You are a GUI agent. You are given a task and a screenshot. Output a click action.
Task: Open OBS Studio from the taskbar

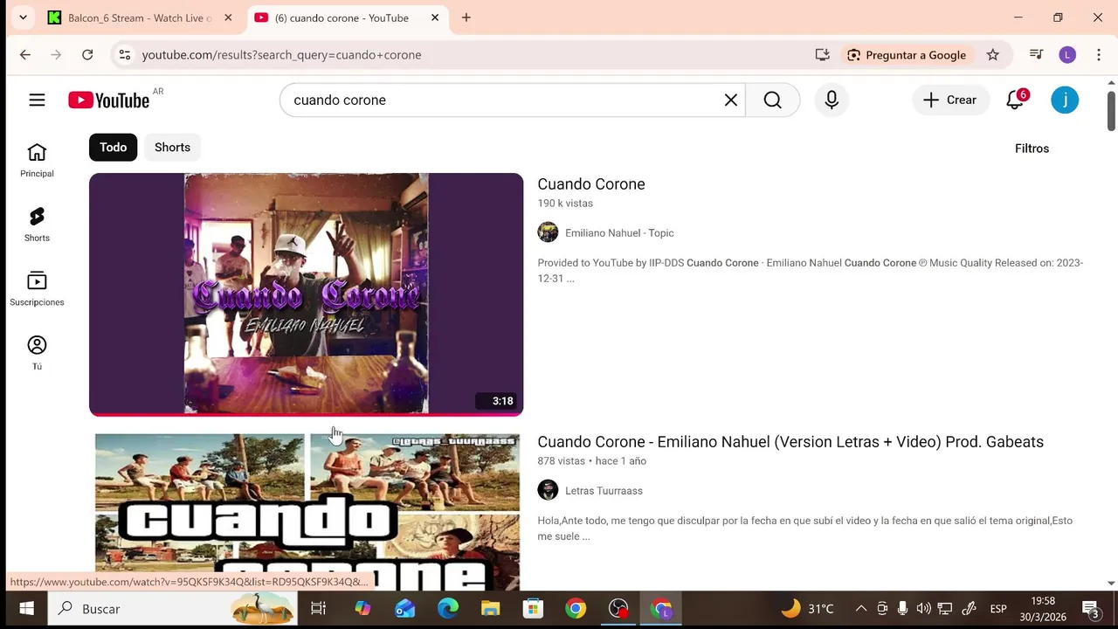click(618, 609)
